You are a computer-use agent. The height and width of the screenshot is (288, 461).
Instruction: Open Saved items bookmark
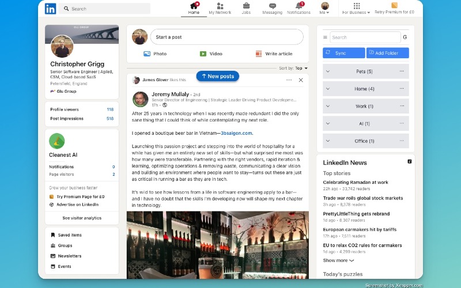pos(66,235)
